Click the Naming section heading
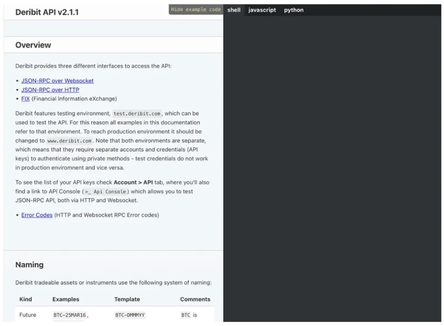This screenshot has width=444, height=326. [x=29, y=265]
